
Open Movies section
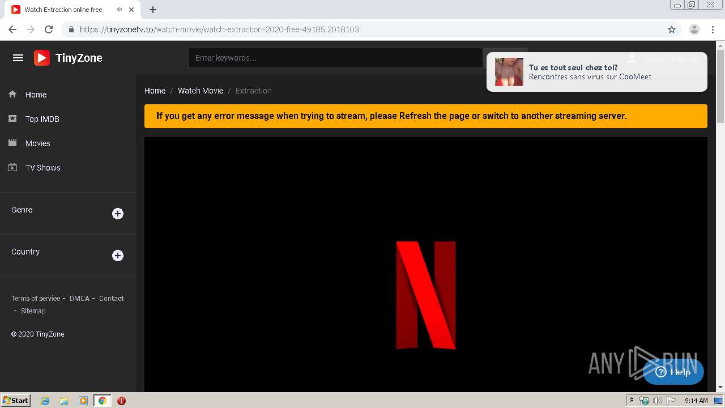pos(38,143)
